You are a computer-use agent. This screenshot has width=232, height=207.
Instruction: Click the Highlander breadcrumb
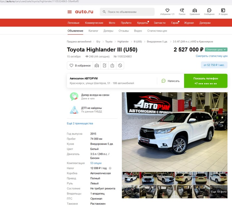(x=123, y=42)
